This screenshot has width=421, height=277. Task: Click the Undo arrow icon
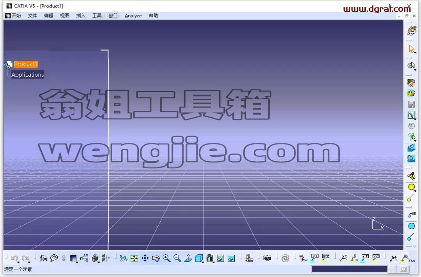(14, 258)
